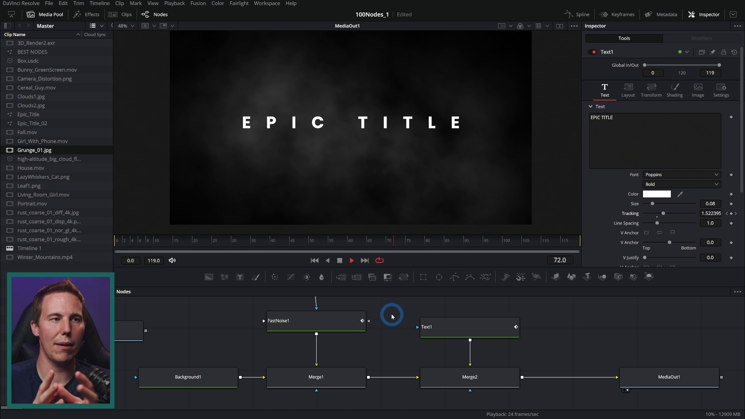Toggle loop playback button
Image resolution: width=745 pixels, height=419 pixels.
coord(379,261)
